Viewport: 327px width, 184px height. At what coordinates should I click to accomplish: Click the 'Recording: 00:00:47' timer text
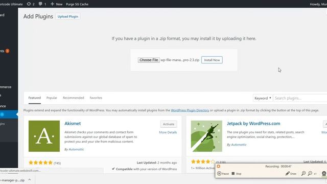[278, 166]
